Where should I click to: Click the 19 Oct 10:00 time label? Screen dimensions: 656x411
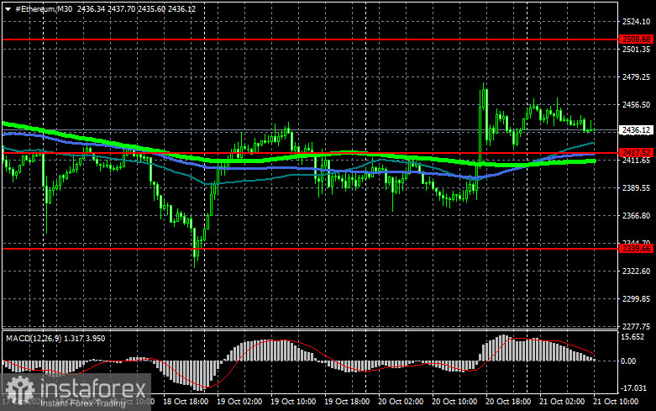tap(293, 402)
